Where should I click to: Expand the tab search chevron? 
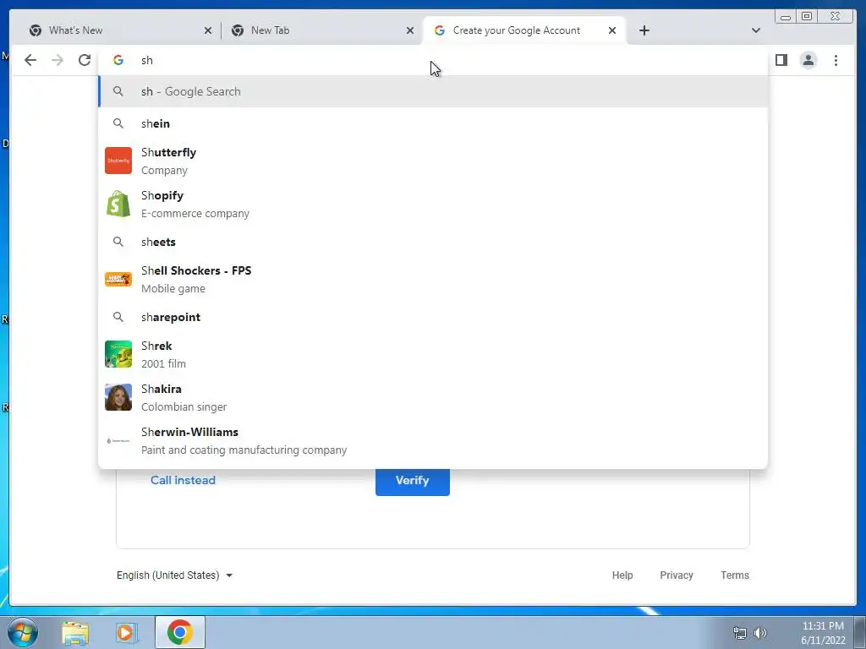(756, 30)
